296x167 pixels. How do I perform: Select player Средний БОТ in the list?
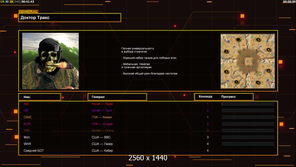34,151
